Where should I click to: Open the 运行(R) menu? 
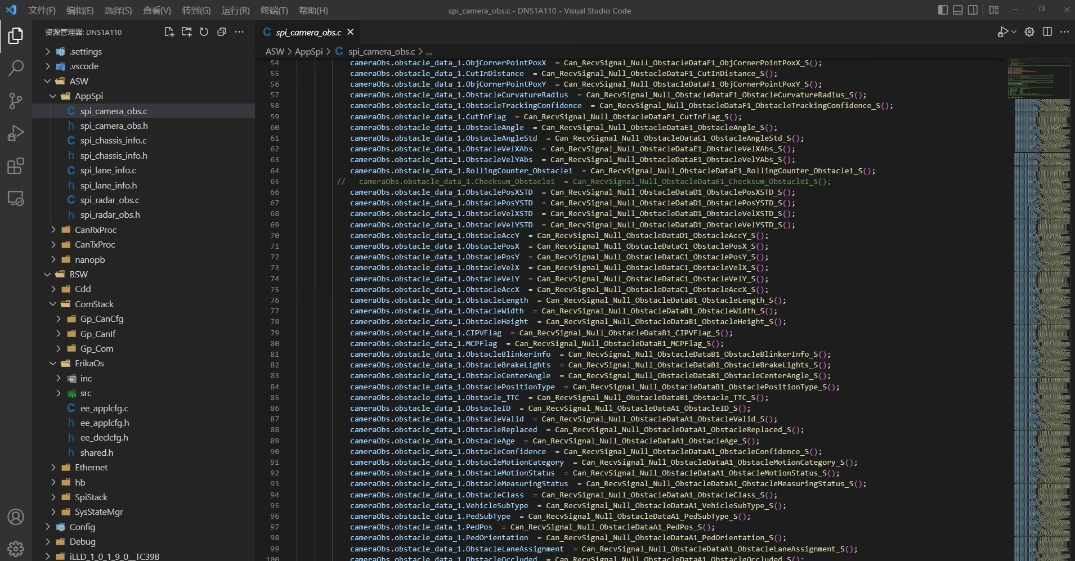236,10
